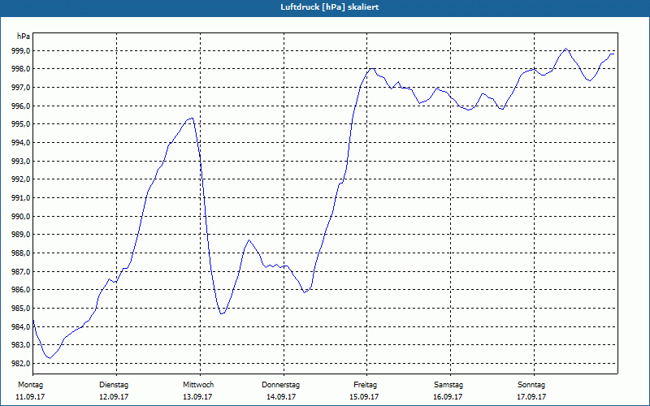Screen dimensions: 650x406
Task: Click the 992,0 axis value
Action: click(23, 179)
